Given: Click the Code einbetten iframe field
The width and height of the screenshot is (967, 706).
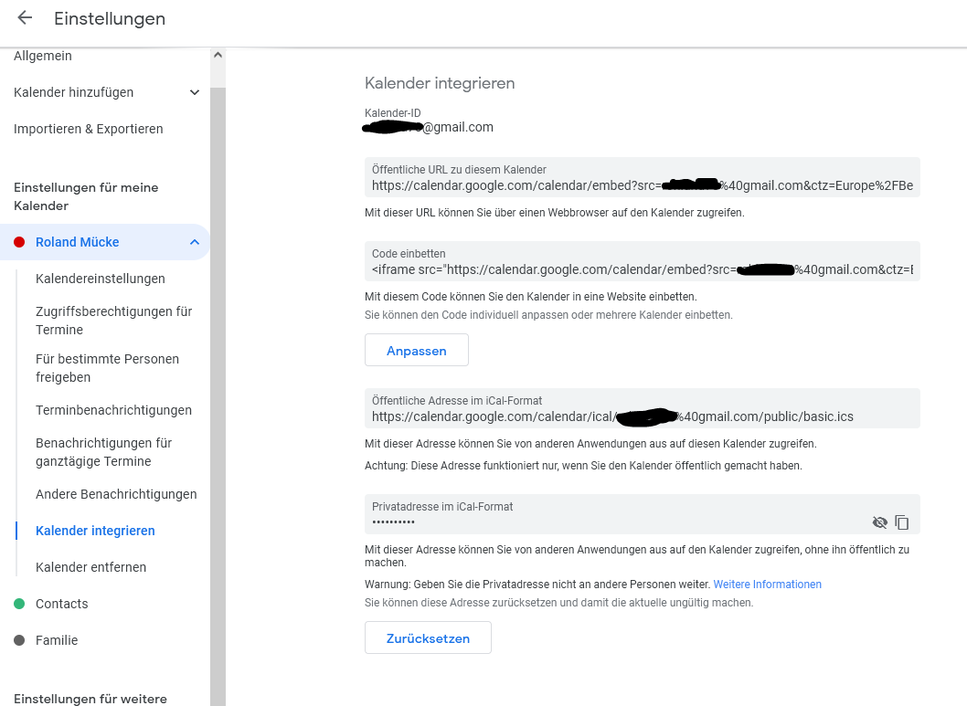Looking at the screenshot, I should 642,261.
